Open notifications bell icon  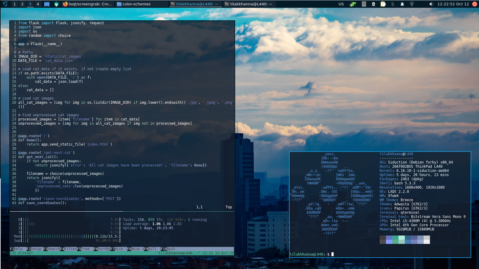pos(402,4)
